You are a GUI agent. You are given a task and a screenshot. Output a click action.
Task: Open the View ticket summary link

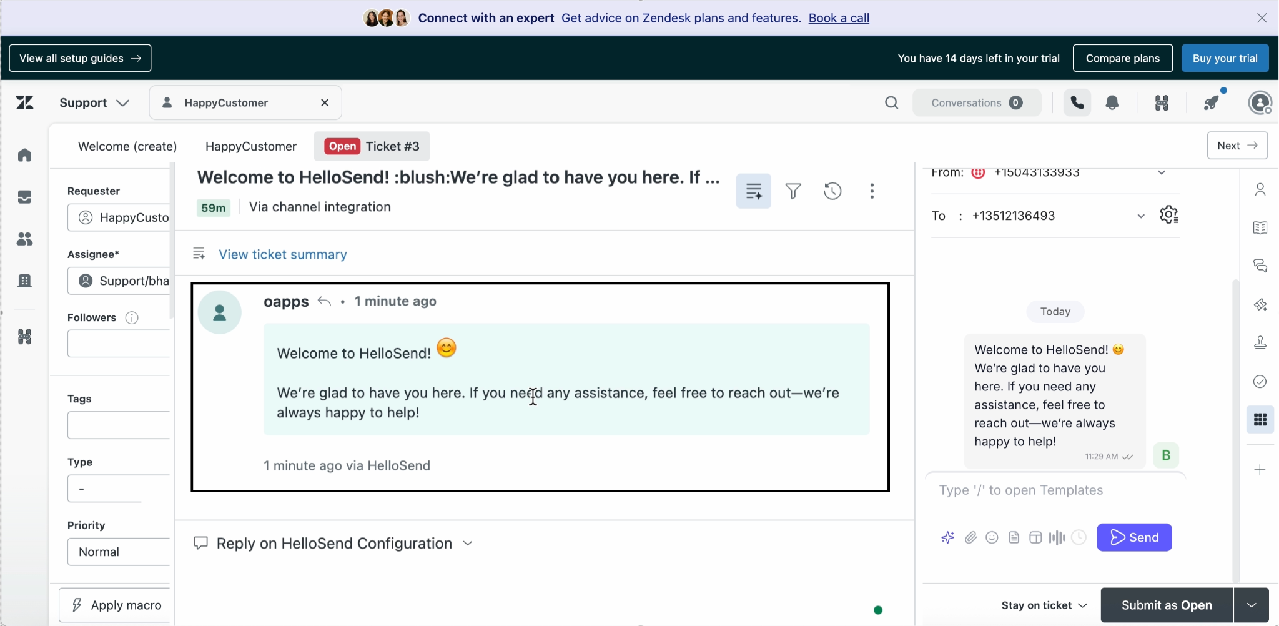coord(283,254)
